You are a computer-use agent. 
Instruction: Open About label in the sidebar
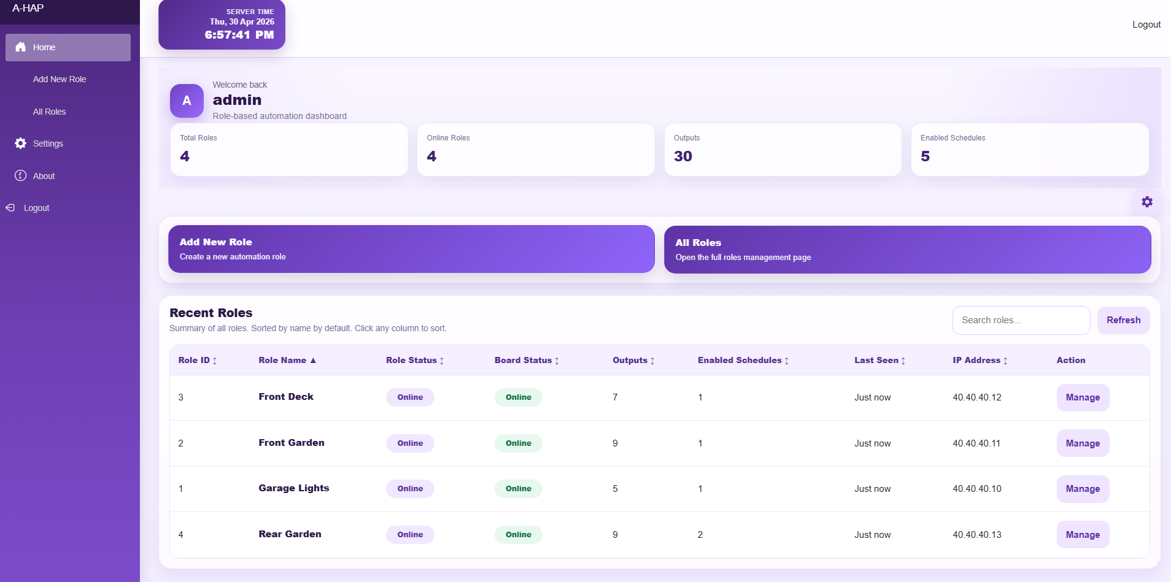click(x=44, y=176)
